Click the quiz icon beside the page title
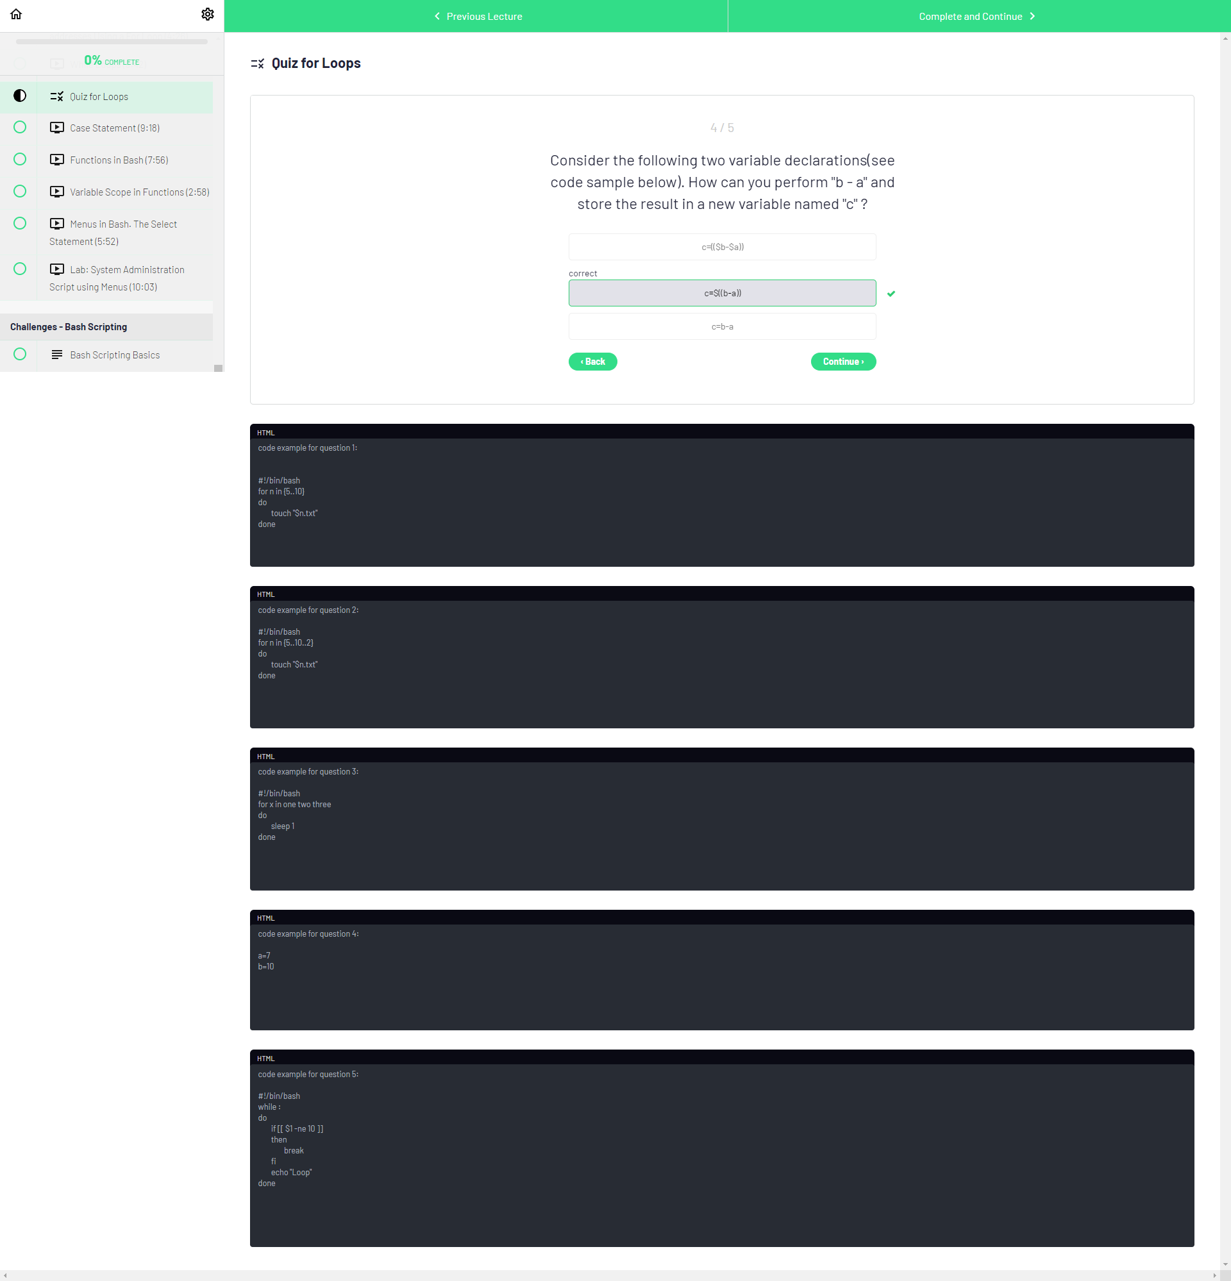The image size is (1231, 1281). click(258, 63)
